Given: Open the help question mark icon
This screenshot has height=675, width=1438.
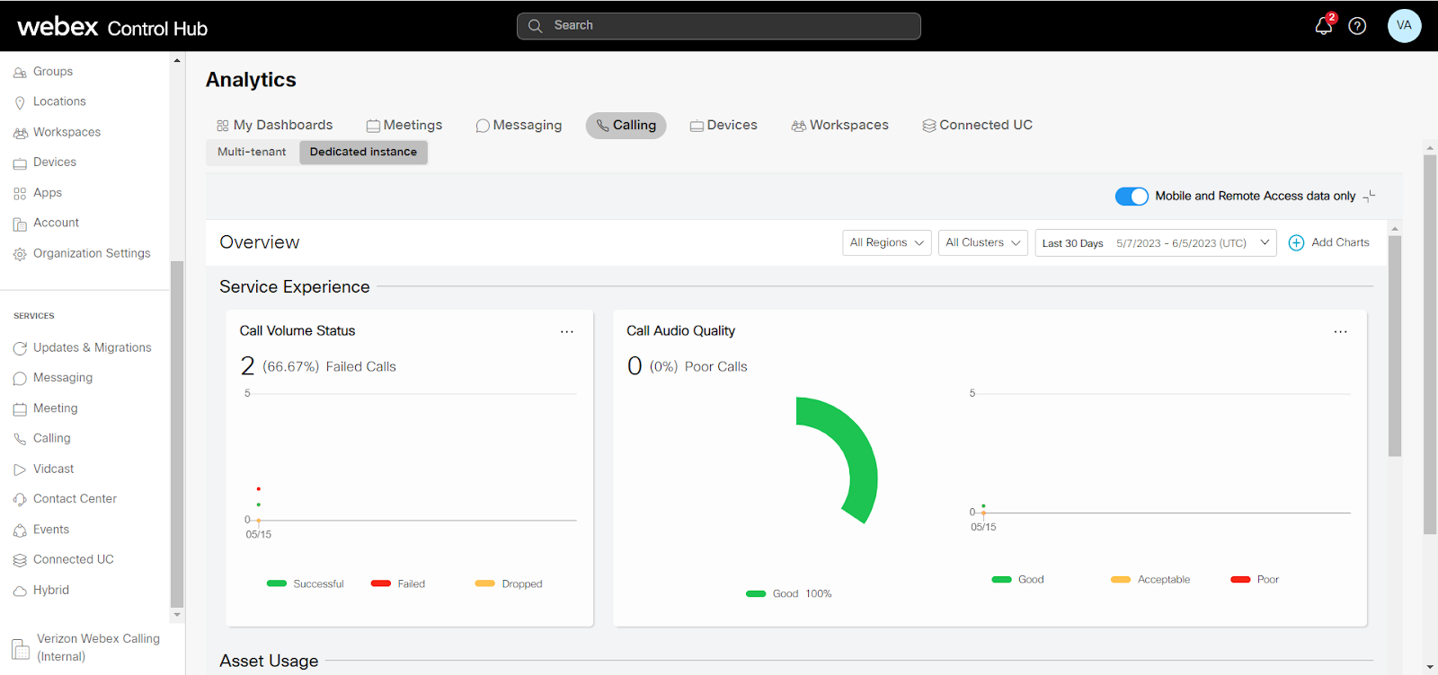Looking at the screenshot, I should pyautogui.click(x=1357, y=26).
